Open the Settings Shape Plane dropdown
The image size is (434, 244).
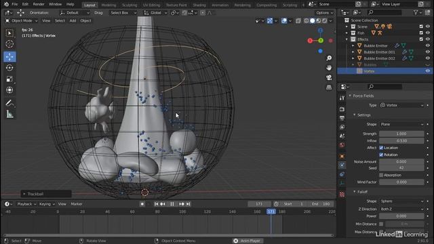click(402, 124)
